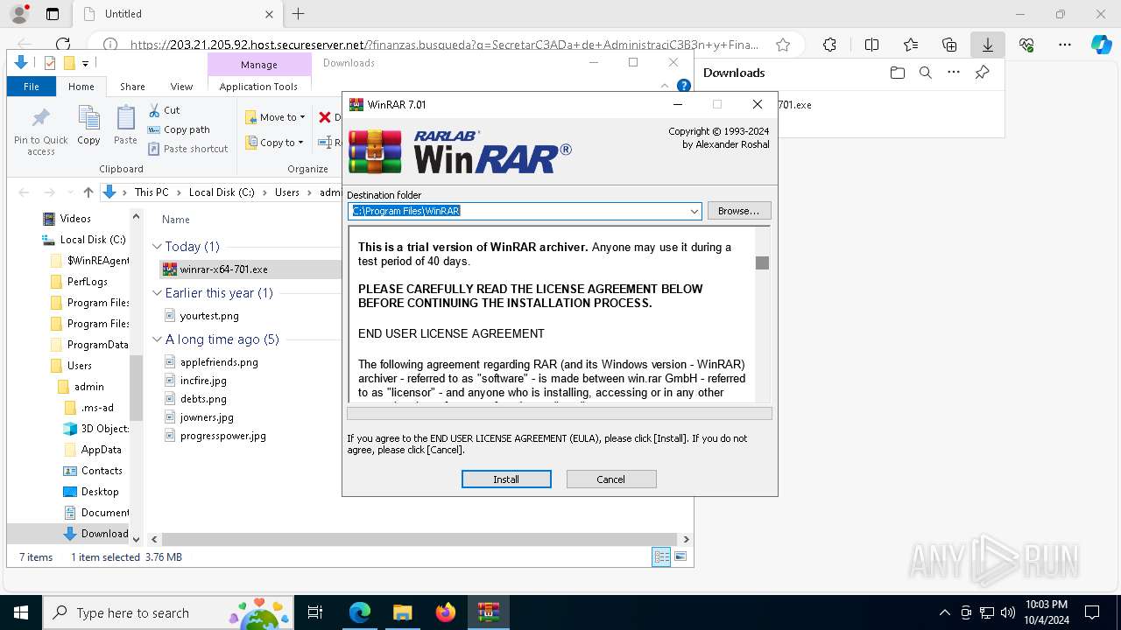Click Copy path in ribbon
The width and height of the screenshot is (1121, 630).
[x=179, y=129]
